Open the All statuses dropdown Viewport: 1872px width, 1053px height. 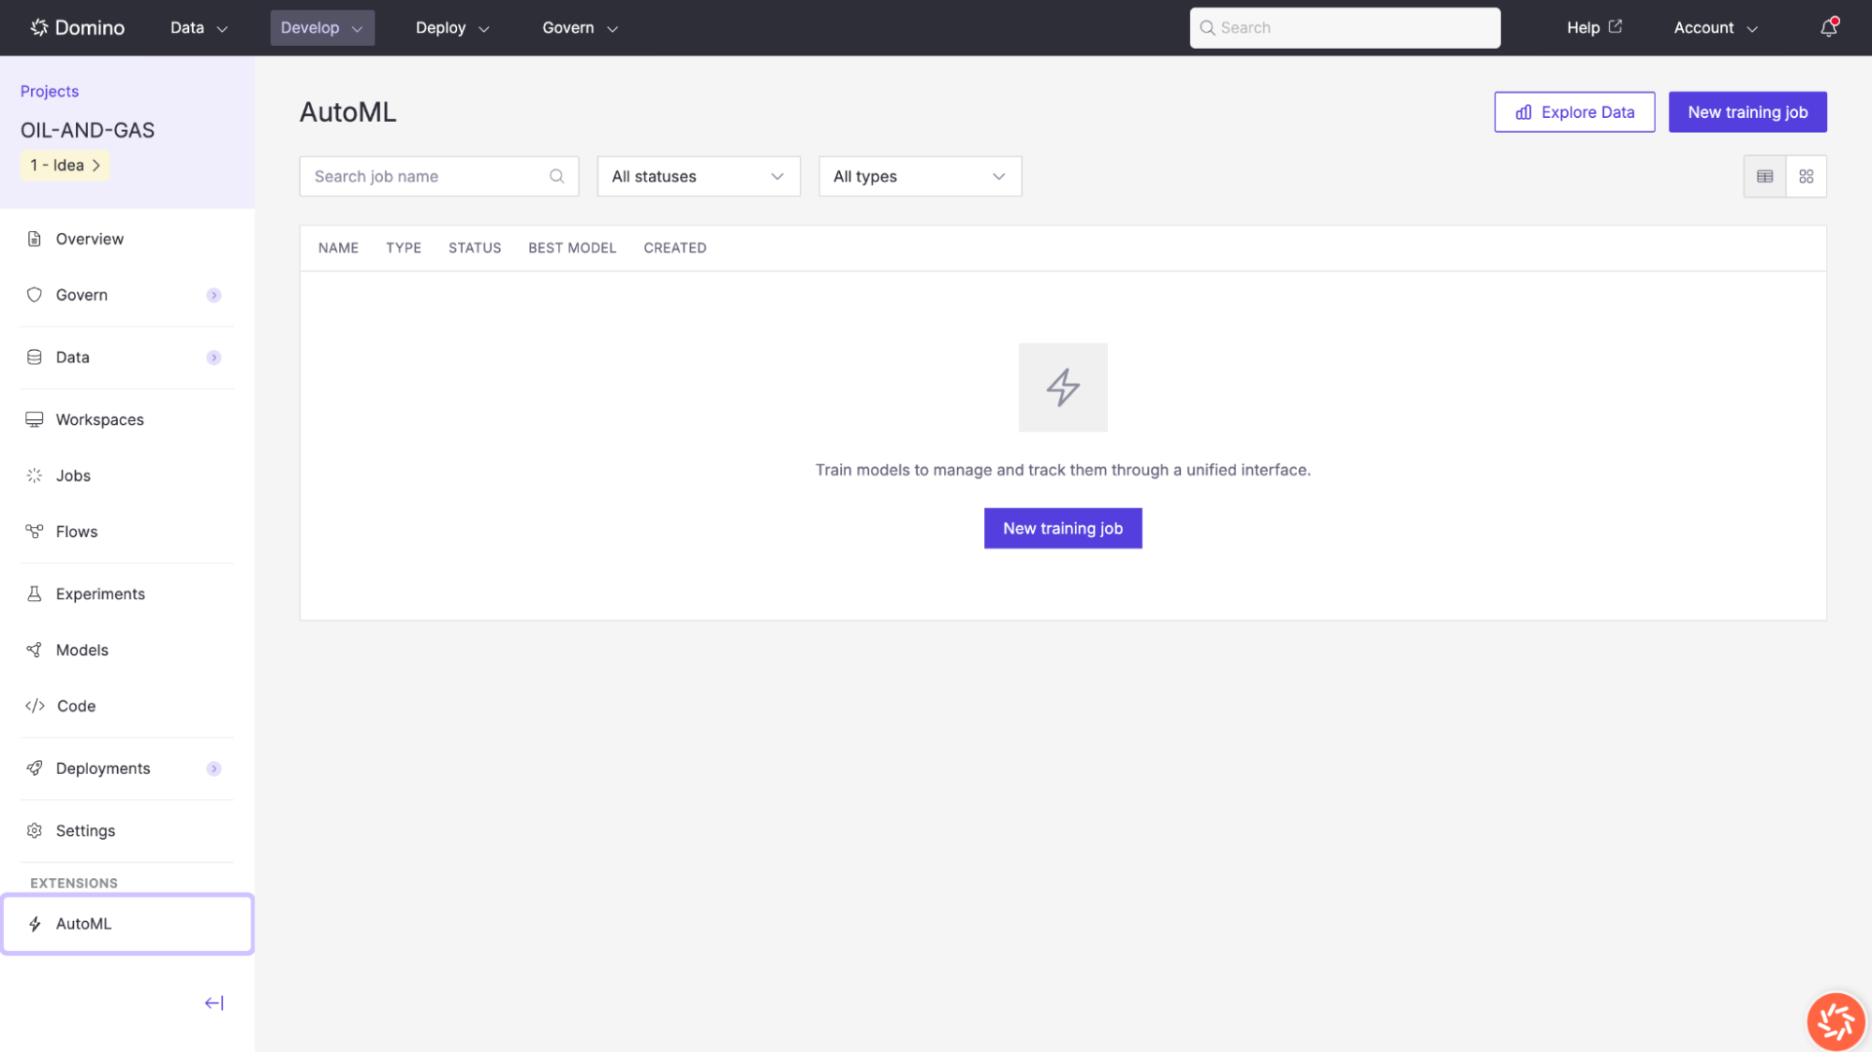coord(698,176)
